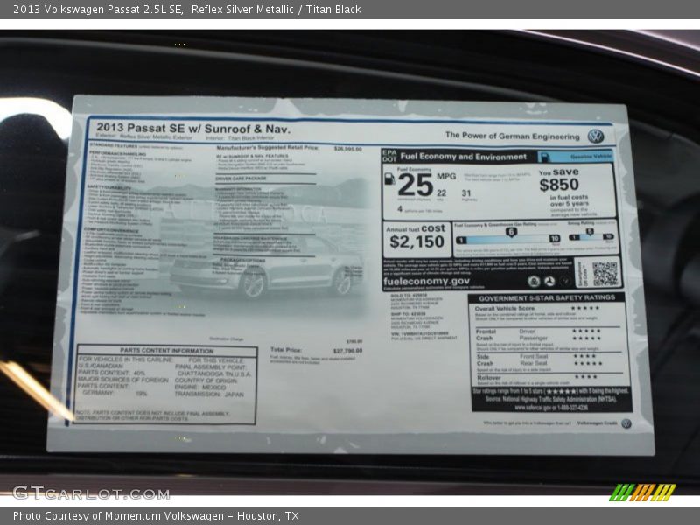The height and width of the screenshot is (525, 700).
Task: Click the Total Price value '$27,790.00'
Action: [x=347, y=351]
